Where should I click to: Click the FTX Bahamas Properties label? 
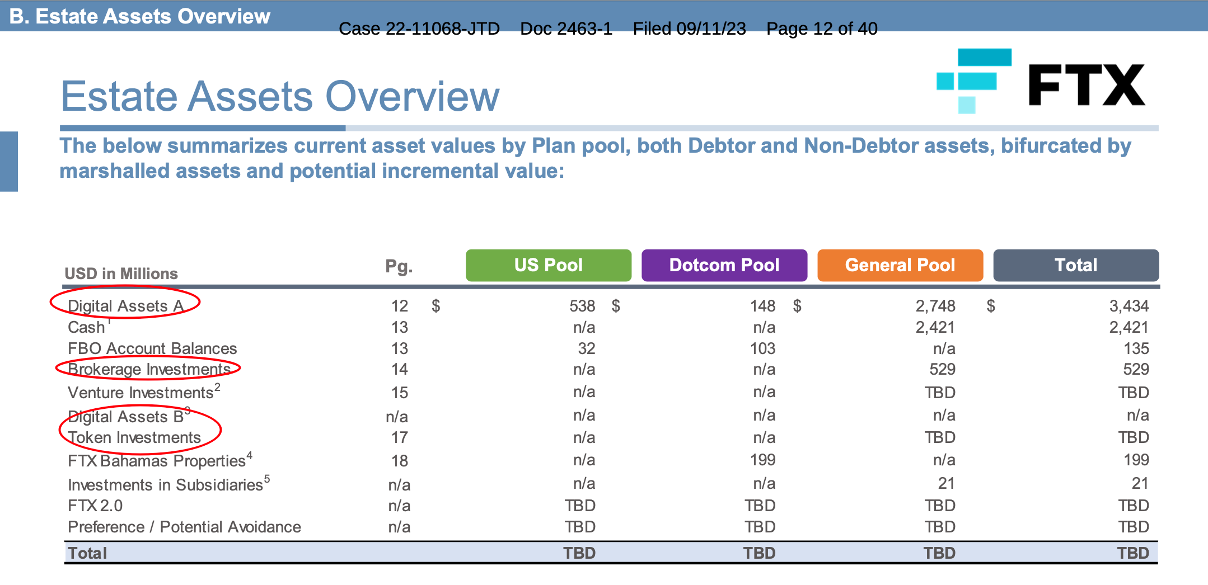[157, 461]
